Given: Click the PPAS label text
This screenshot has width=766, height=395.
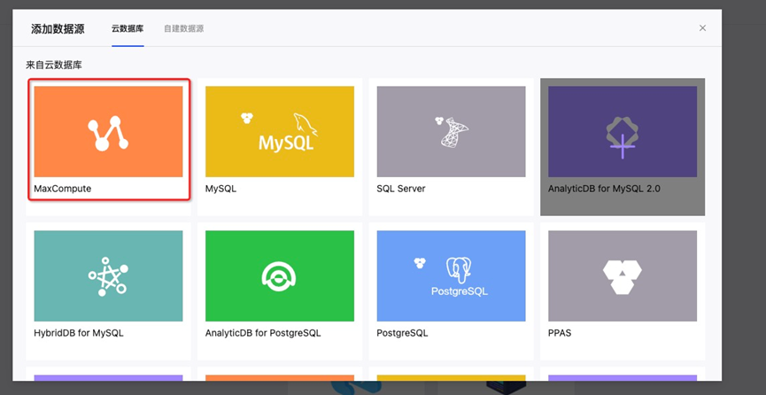Looking at the screenshot, I should click(560, 333).
